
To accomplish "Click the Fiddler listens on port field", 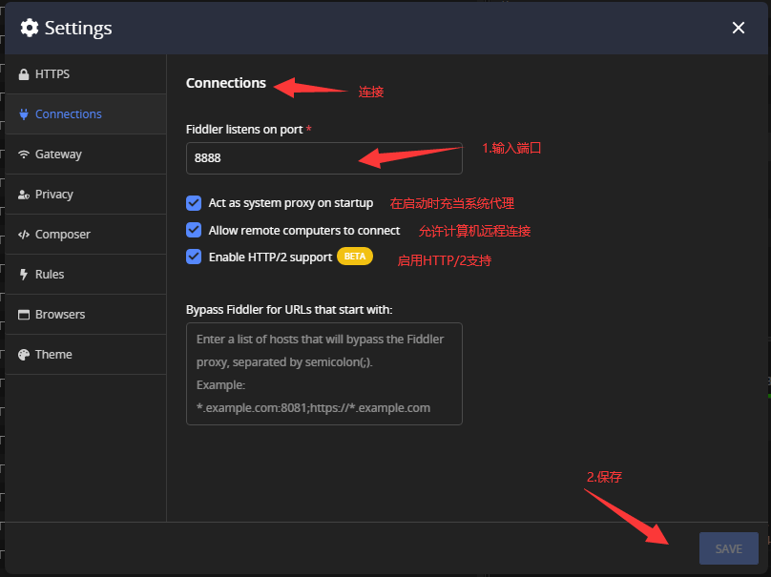I will click(x=324, y=158).
